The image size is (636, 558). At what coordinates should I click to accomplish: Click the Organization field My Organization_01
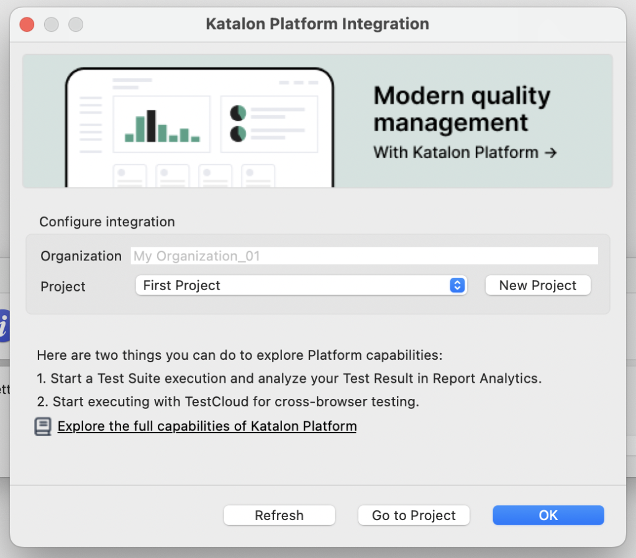coord(364,256)
